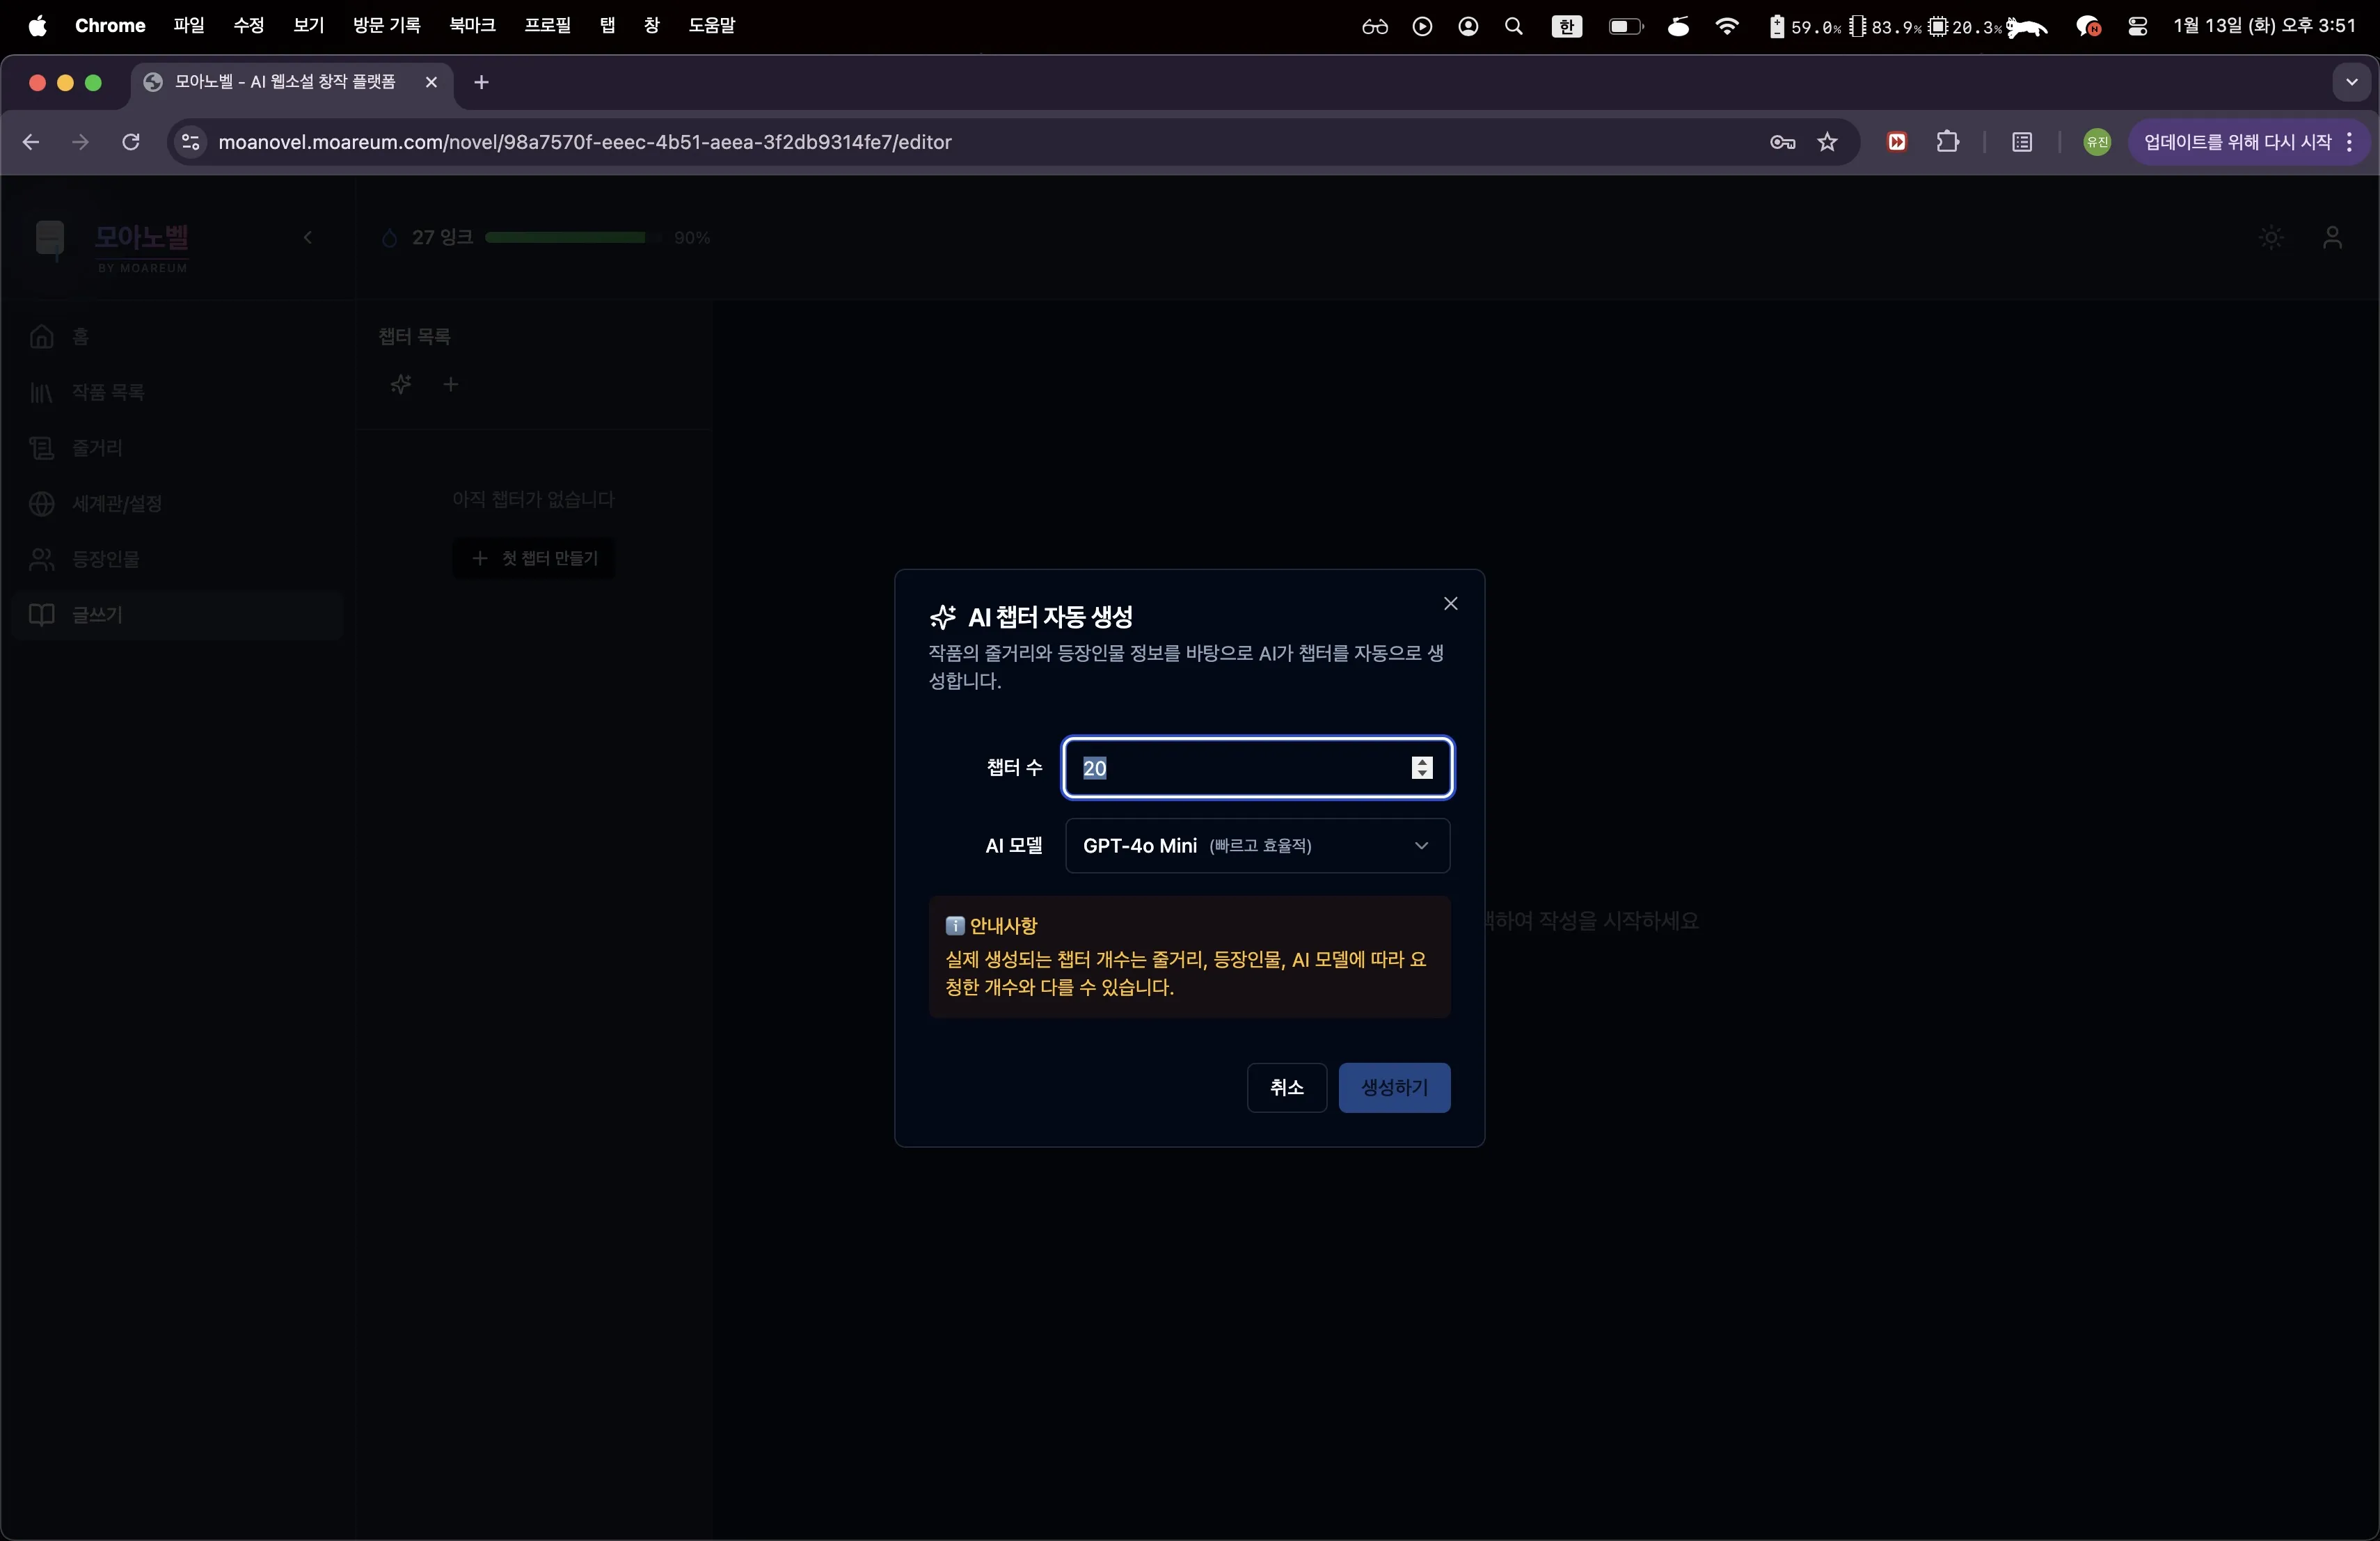Open Chrome tab search dropdown arrow
Image resolution: width=2380 pixels, height=1541 pixels.
2351,82
